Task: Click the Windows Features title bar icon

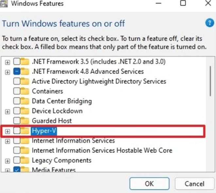Action: pyautogui.click(x=4, y=4)
